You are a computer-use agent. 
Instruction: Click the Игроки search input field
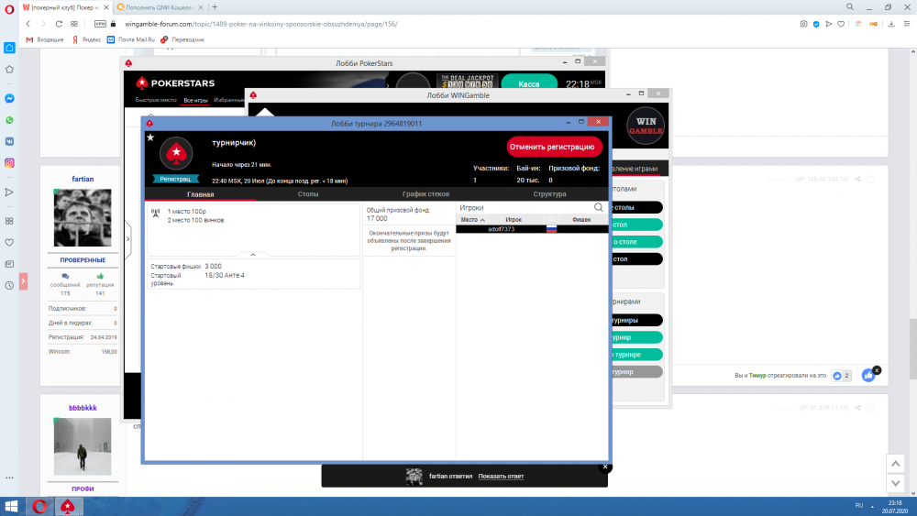525,207
